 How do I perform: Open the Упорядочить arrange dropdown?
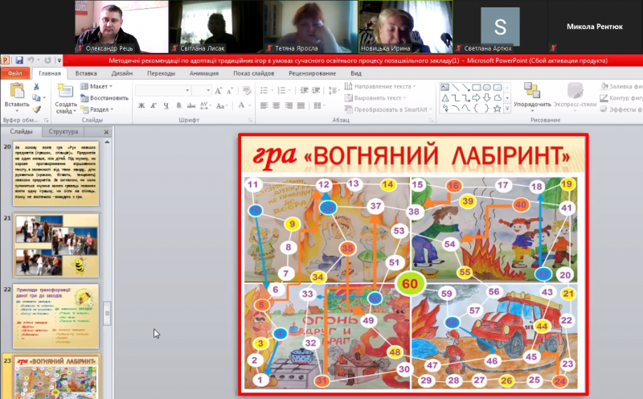click(x=532, y=97)
